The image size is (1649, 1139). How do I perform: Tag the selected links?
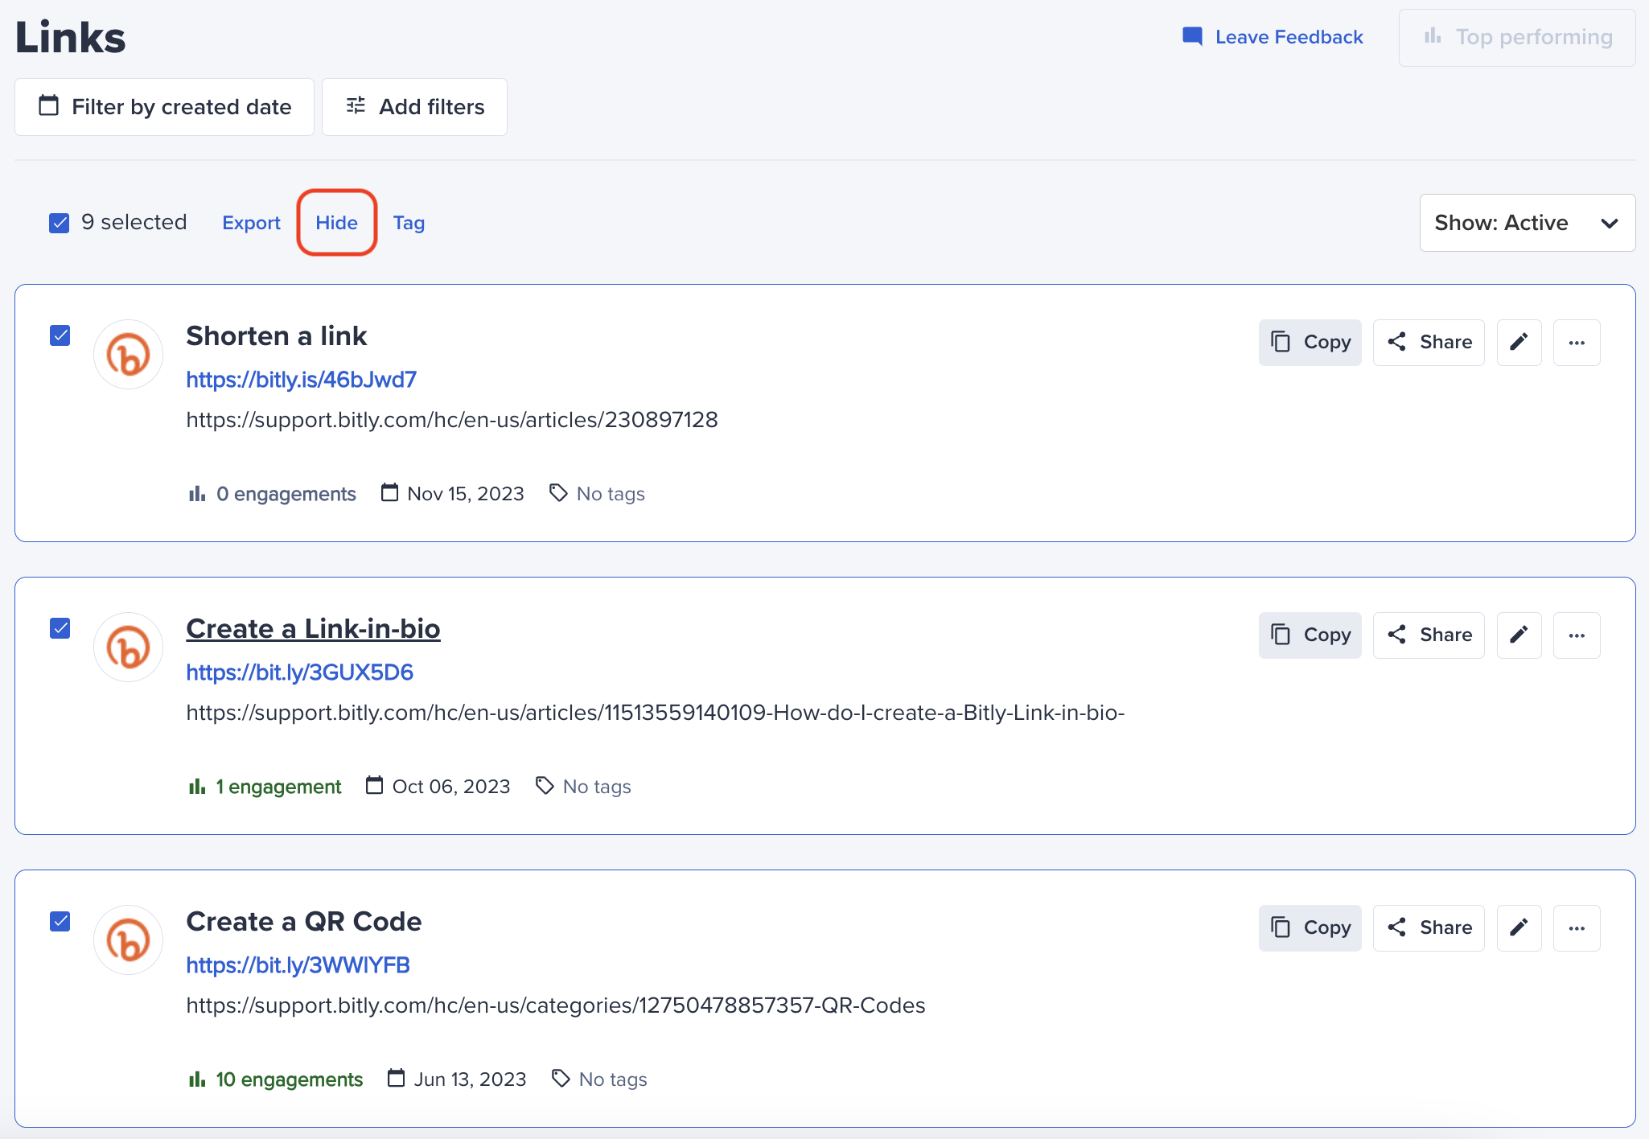click(409, 223)
